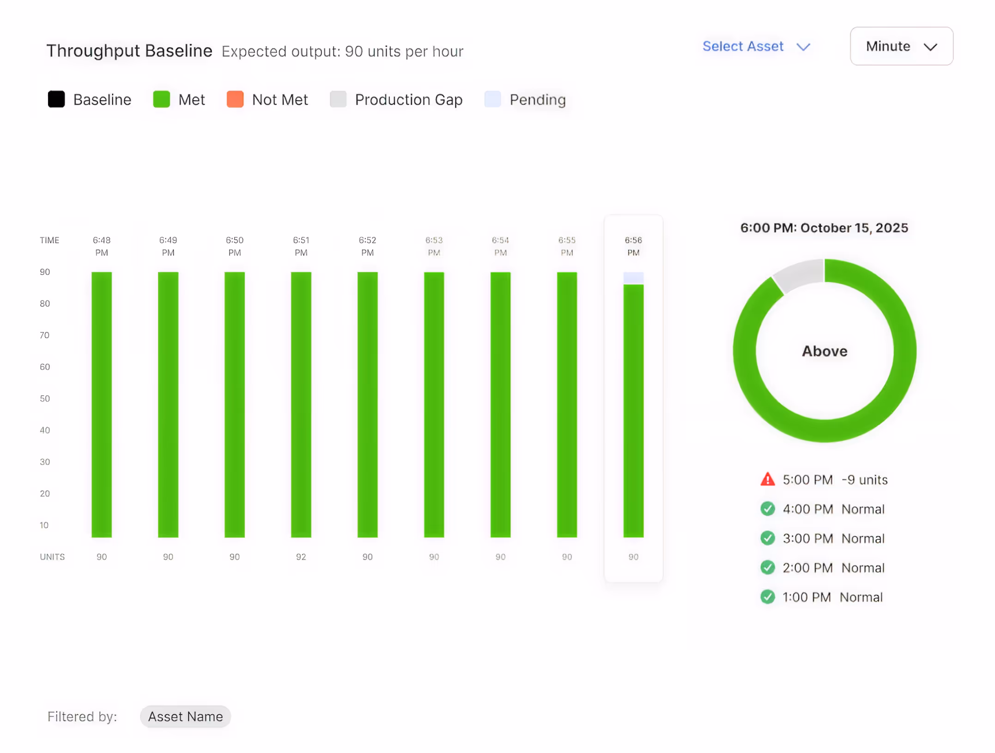
Task: Click the red warning icon at 5:00 PM
Action: point(767,479)
